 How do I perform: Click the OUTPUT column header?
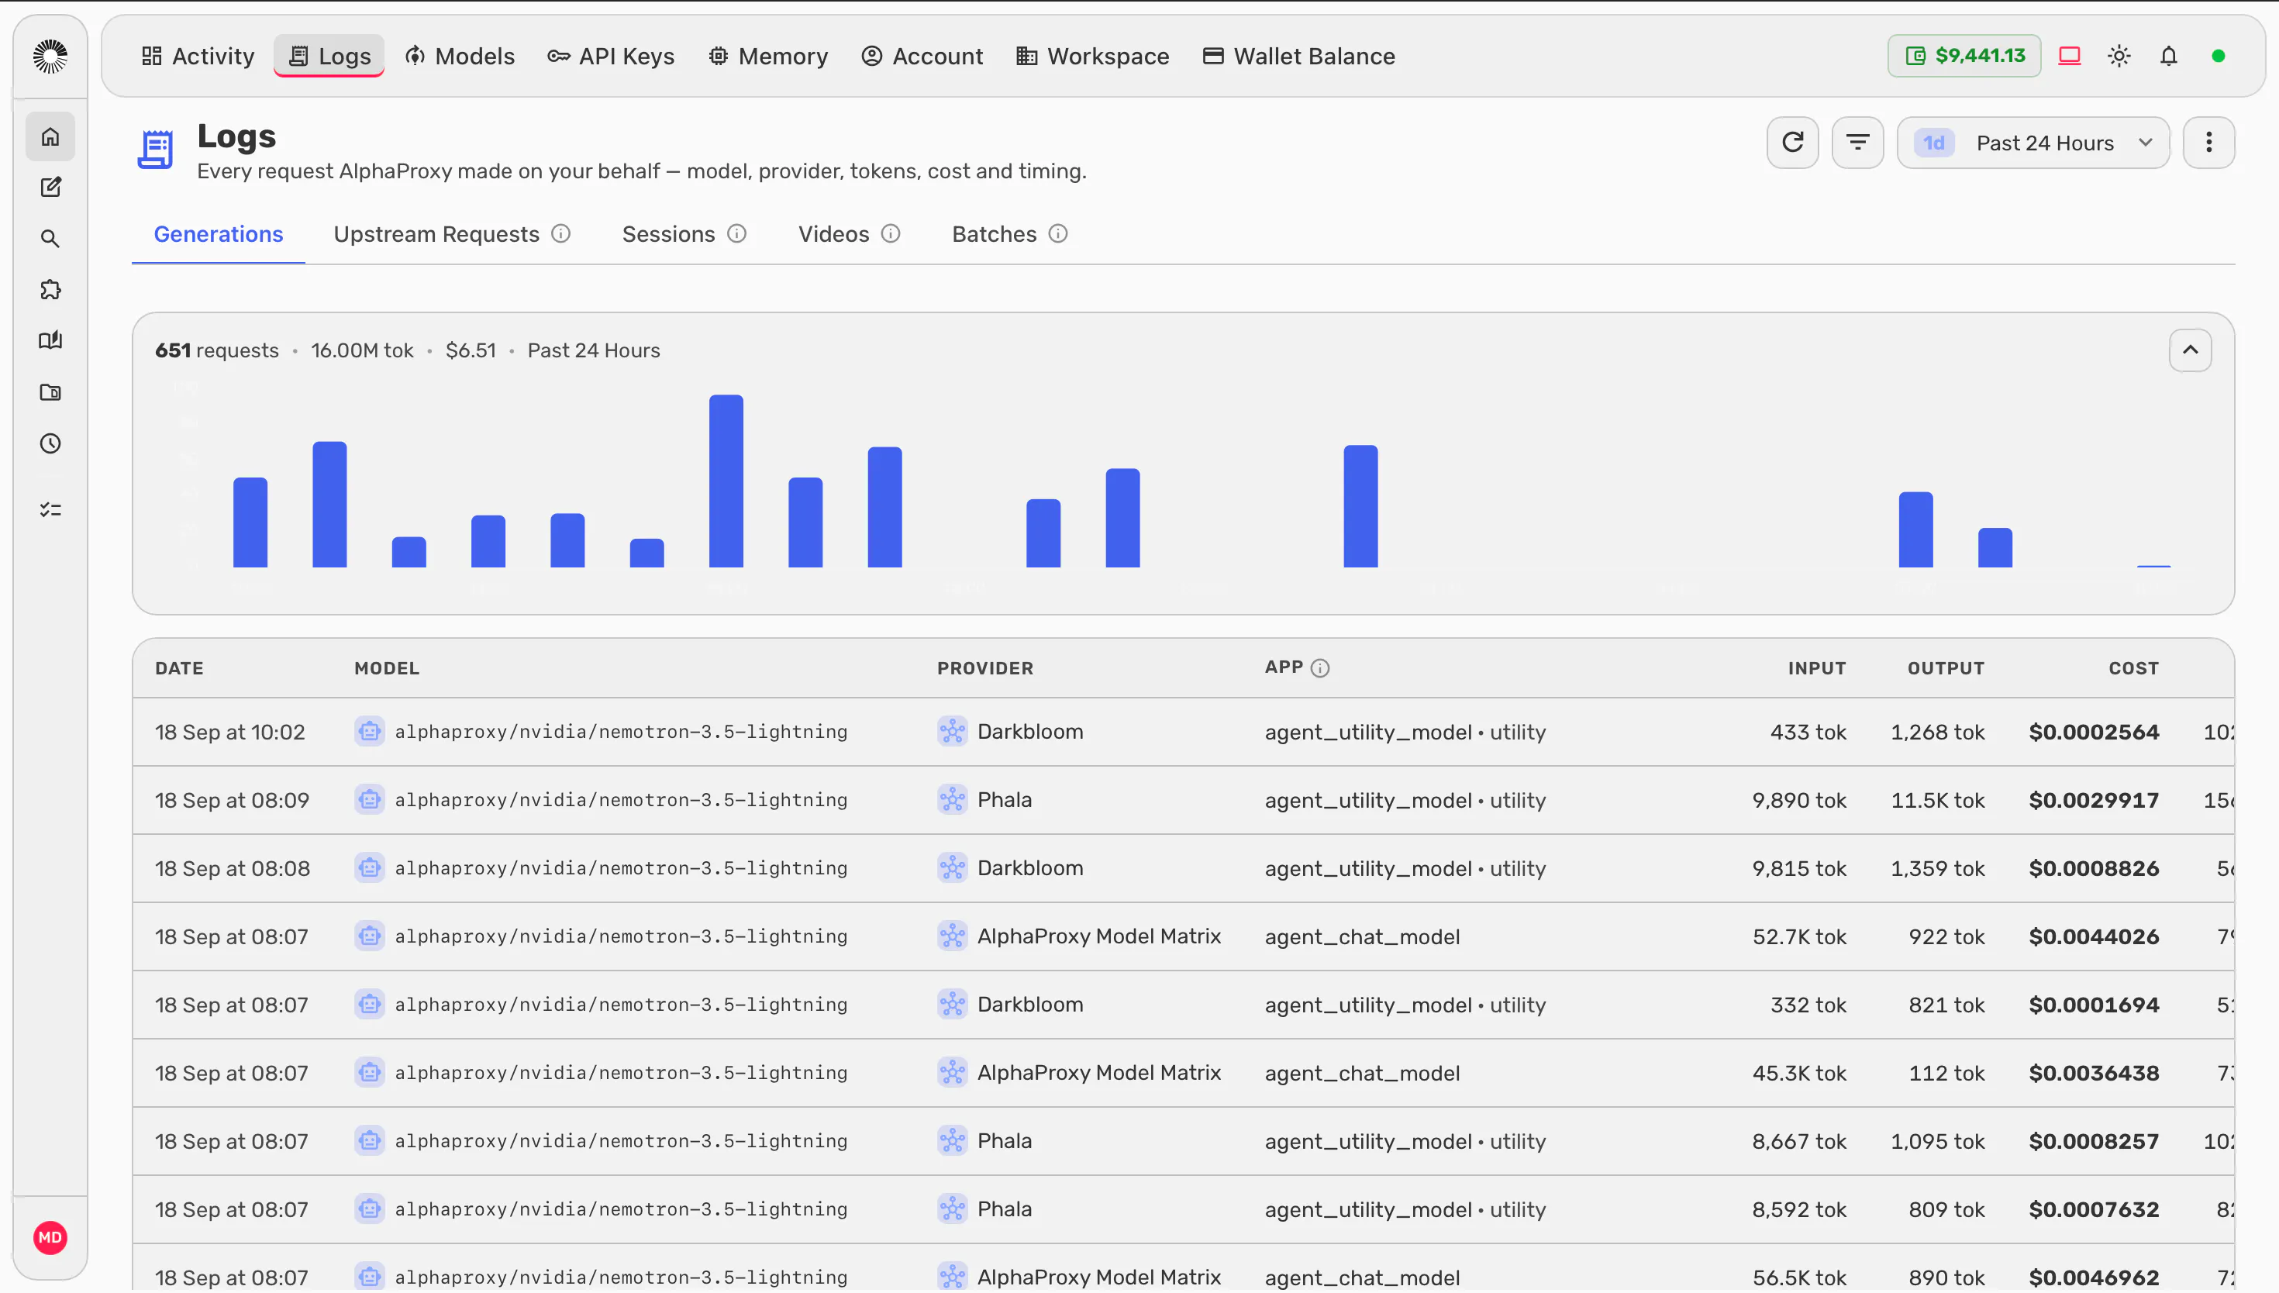1946,667
